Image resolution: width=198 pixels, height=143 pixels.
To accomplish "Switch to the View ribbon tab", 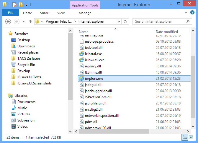I will coord(61,13).
